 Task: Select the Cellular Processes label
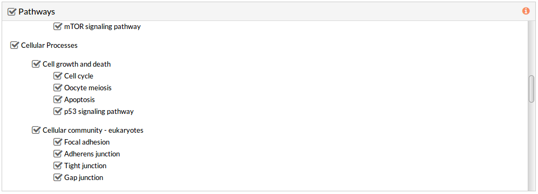tap(50, 45)
